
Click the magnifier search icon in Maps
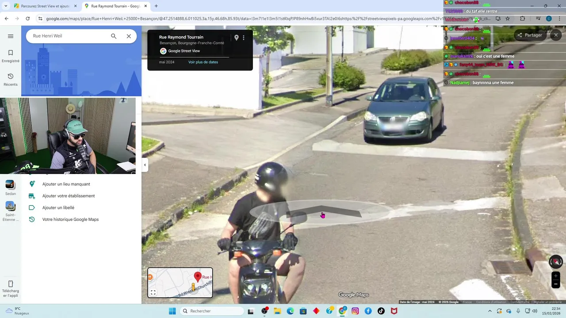tap(114, 36)
